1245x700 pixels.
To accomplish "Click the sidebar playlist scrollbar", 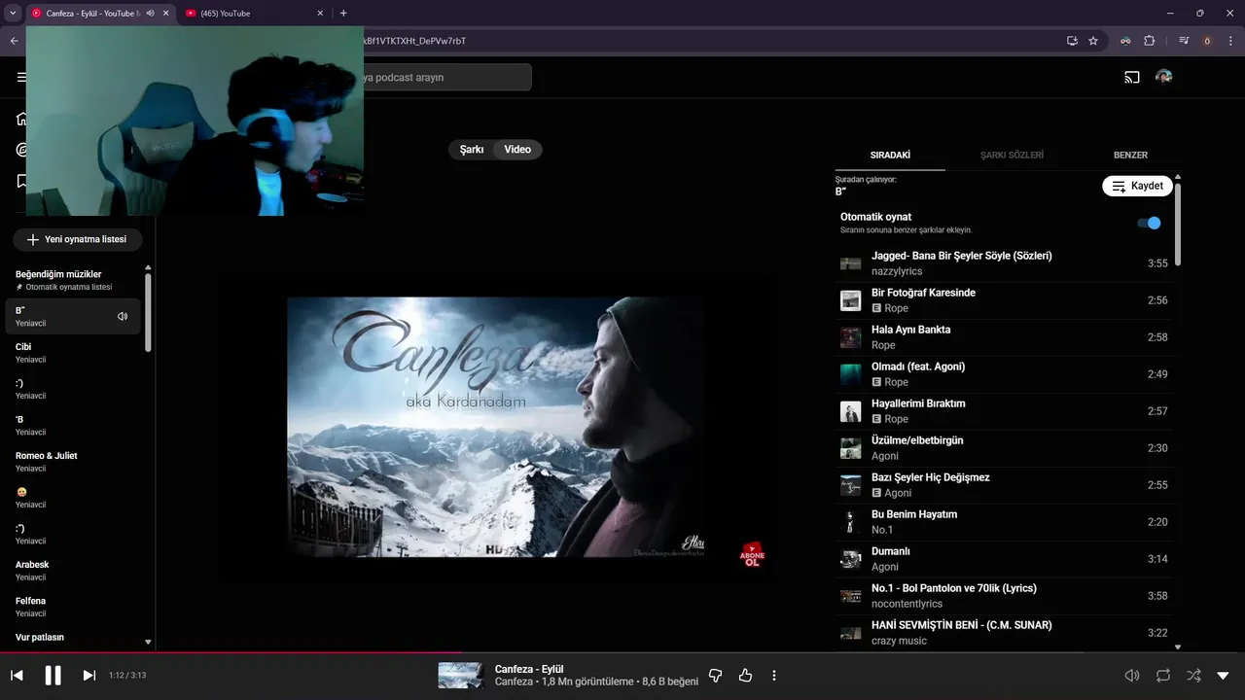I will (148, 311).
